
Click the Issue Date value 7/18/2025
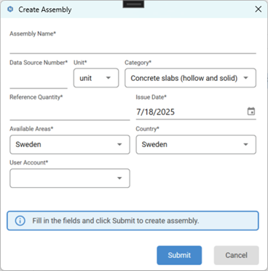pyautogui.click(x=155, y=112)
